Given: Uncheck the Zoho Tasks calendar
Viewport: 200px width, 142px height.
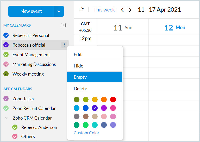Looking at the screenshot, I should 6,98.
